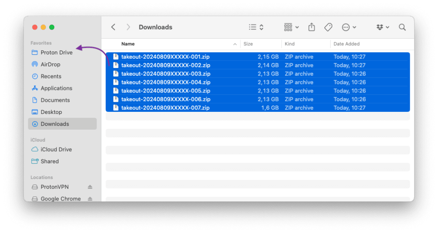Click the iCloud Drive cloud icon
Viewport: 438px width, 233px height.
(35, 149)
